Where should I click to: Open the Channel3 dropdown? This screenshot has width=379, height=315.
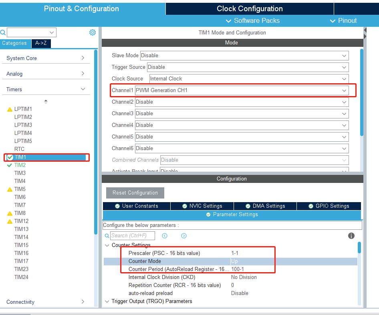[x=242, y=114]
